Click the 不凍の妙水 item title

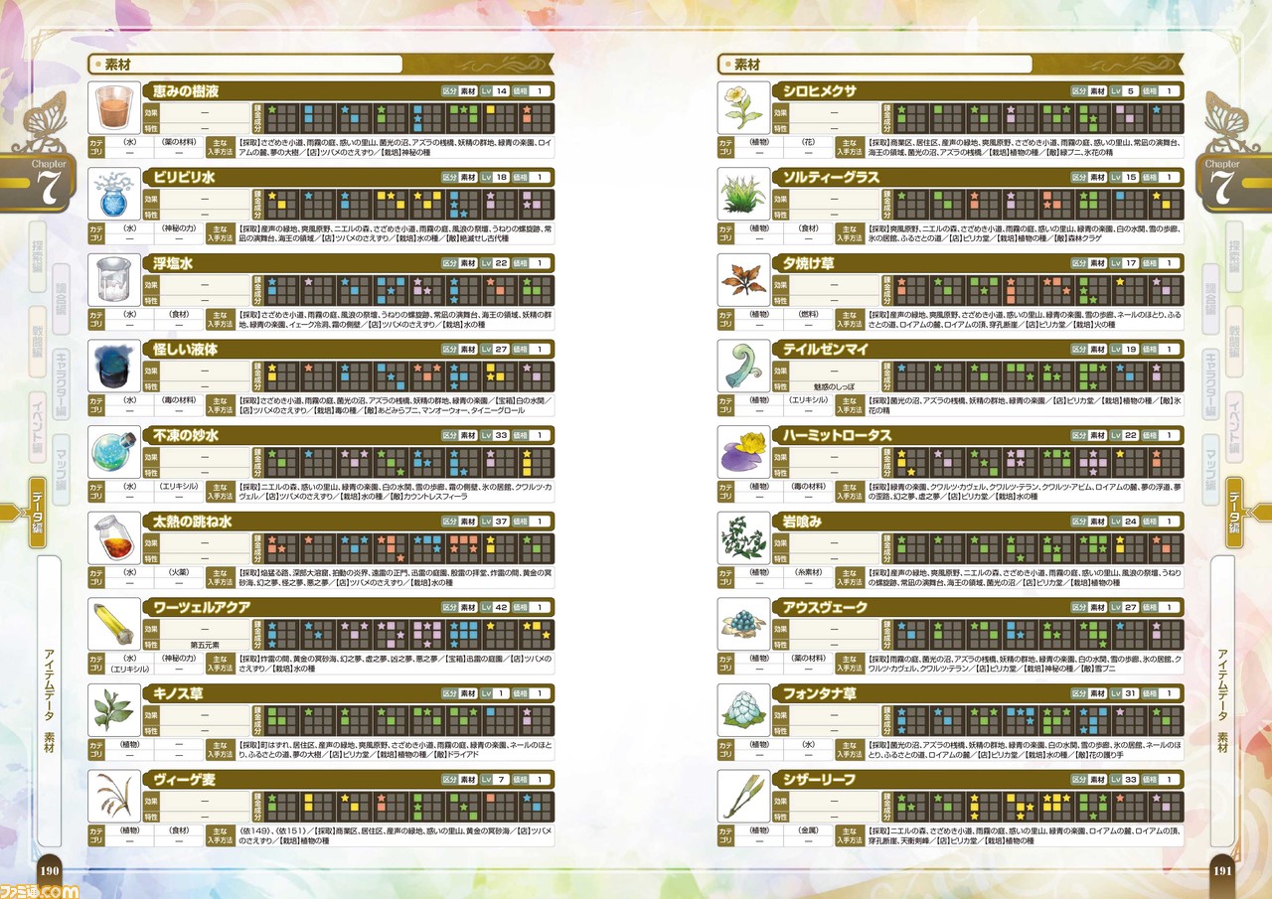coord(186,435)
